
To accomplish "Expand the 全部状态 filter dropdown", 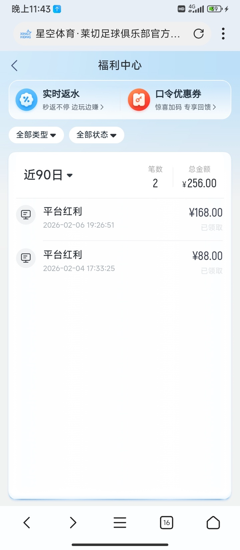I will (96, 135).
